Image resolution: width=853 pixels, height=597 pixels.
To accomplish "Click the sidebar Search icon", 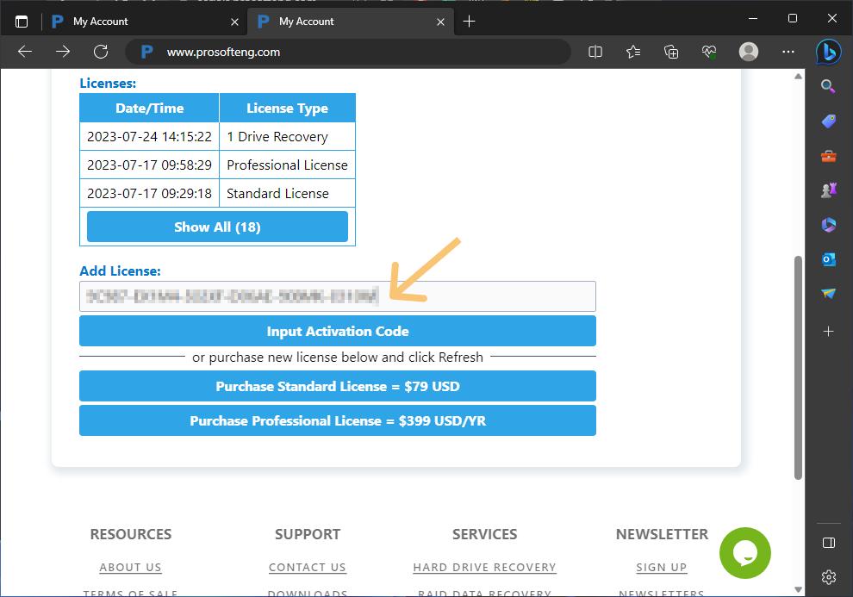I will click(828, 86).
